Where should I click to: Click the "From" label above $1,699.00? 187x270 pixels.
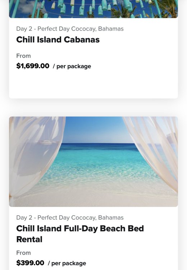coord(23,56)
